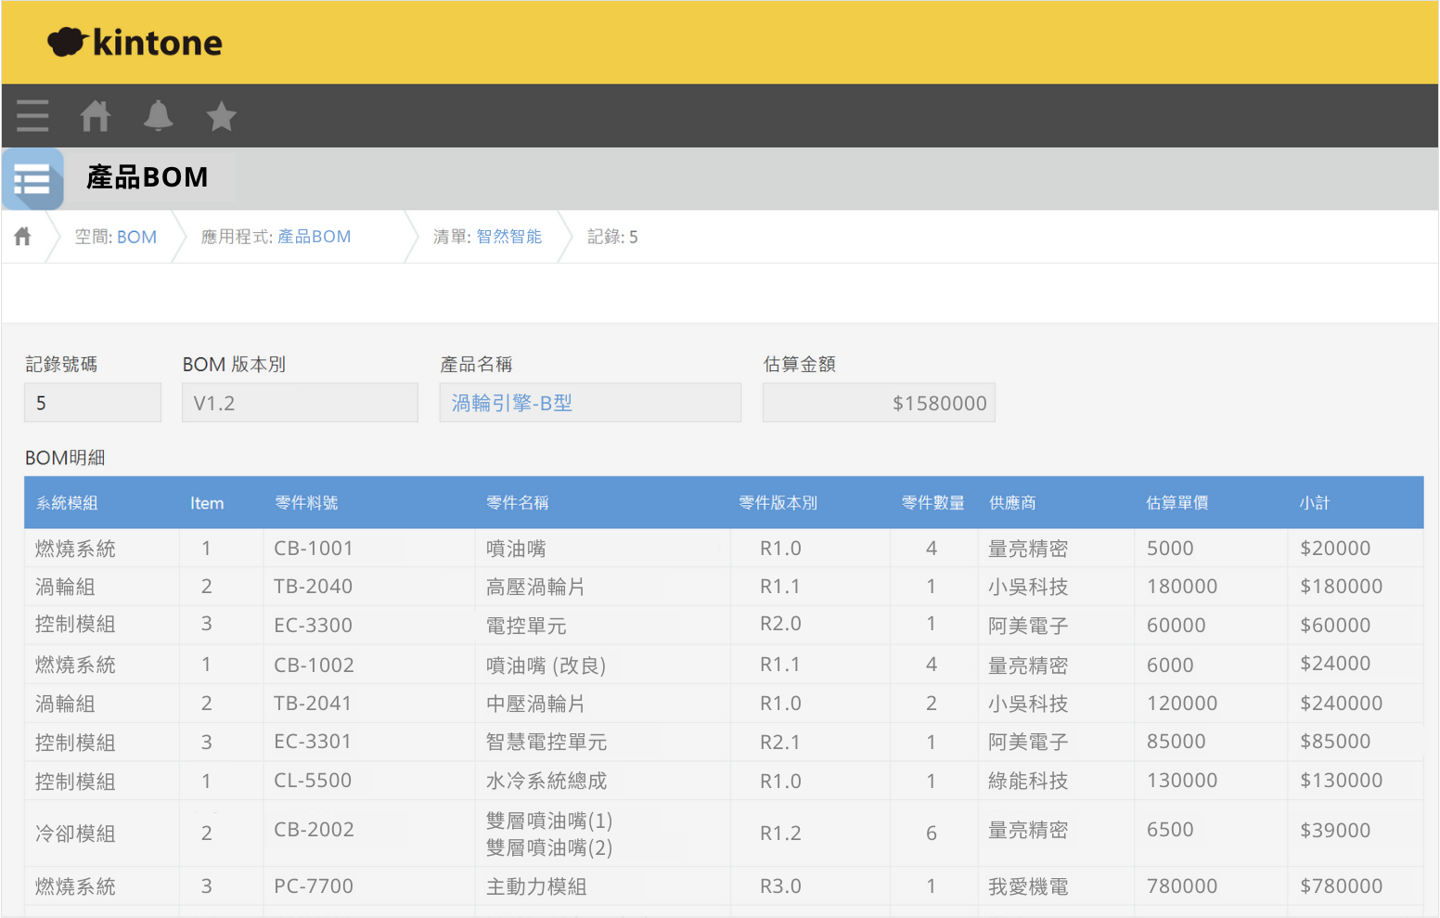The image size is (1440, 918).
Task: Click the Item column header
Action: point(207,503)
